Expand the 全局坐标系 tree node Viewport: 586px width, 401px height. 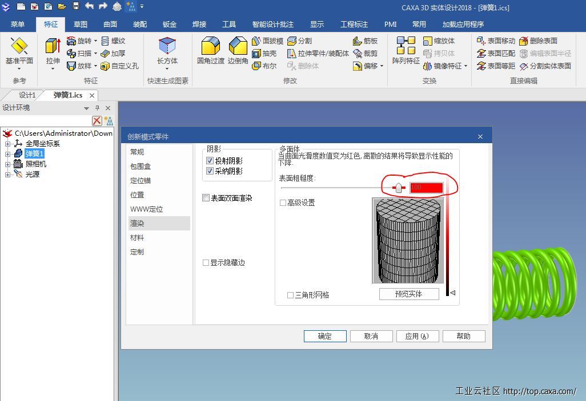(7, 144)
